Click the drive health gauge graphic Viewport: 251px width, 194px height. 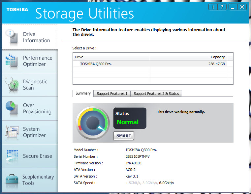tap(93, 123)
